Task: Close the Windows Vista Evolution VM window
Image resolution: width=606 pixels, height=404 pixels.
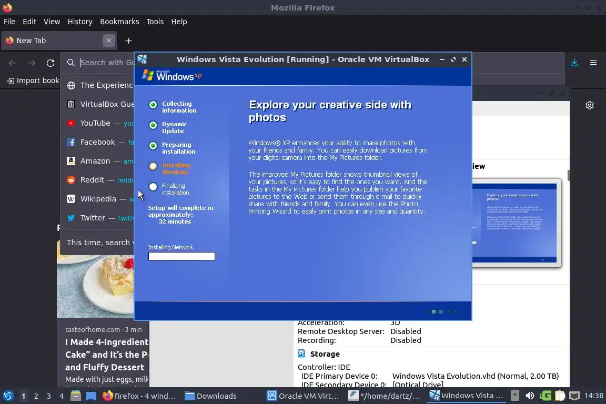Action: click(x=464, y=59)
